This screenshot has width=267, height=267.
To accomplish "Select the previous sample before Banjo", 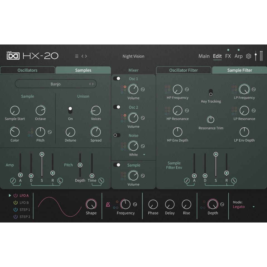I will click(90, 84).
